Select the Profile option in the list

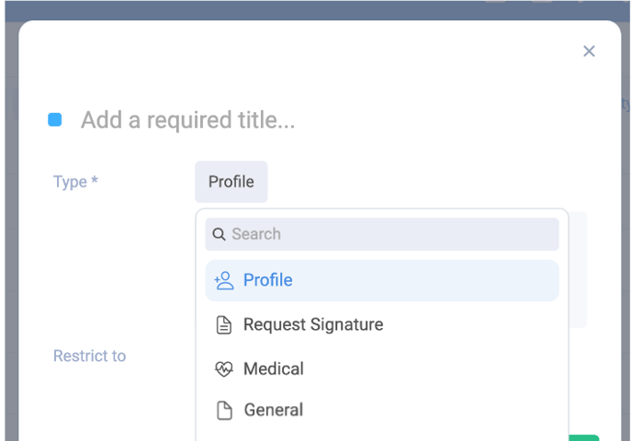pyautogui.click(x=382, y=280)
